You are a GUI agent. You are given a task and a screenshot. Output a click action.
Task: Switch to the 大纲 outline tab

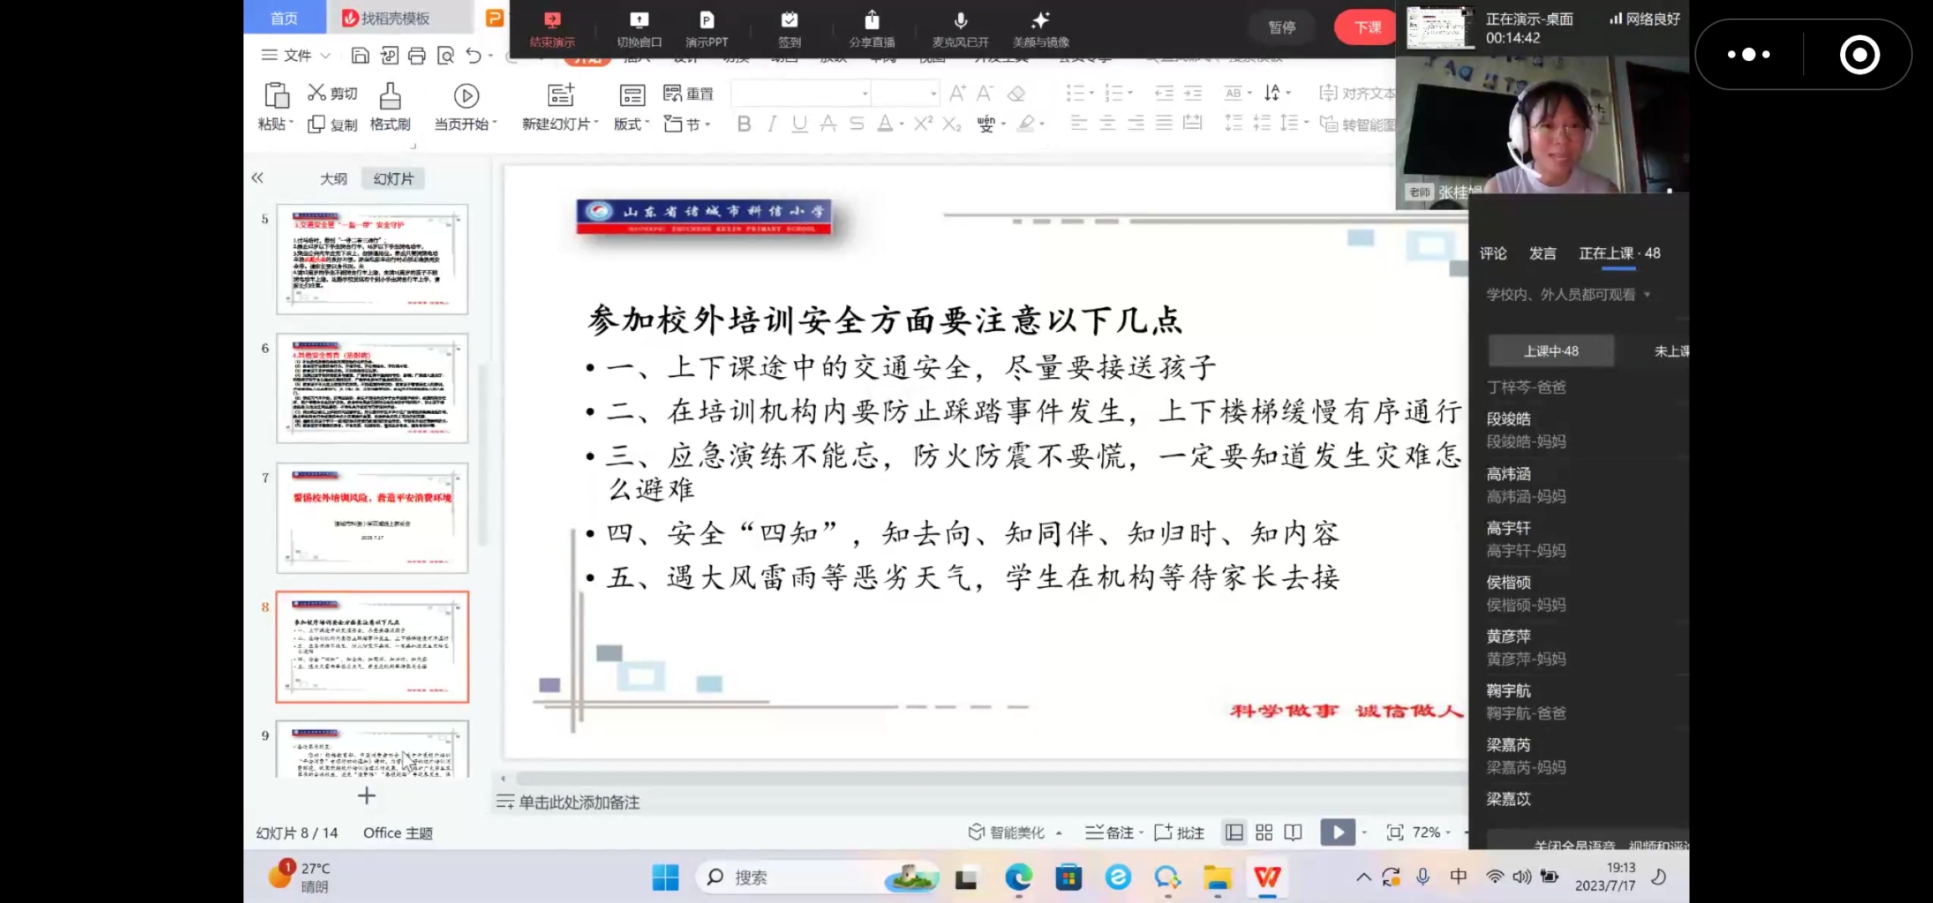click(x=333, y=178)
